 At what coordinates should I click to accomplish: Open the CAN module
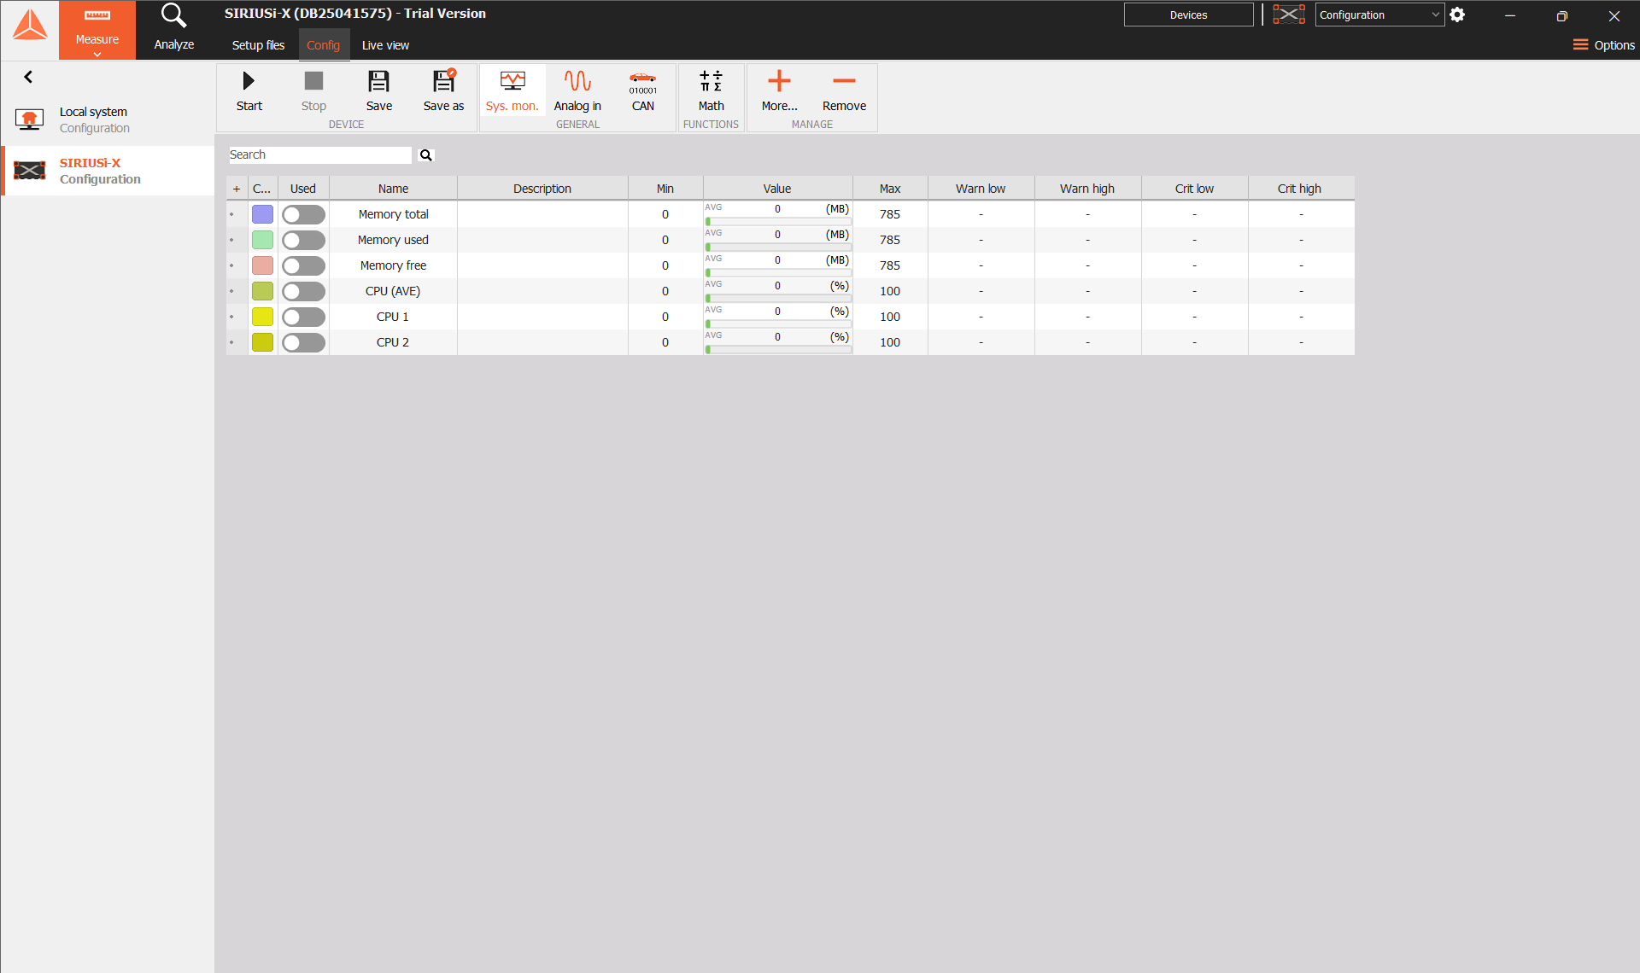pyautogui.click(x=643, y=90)
